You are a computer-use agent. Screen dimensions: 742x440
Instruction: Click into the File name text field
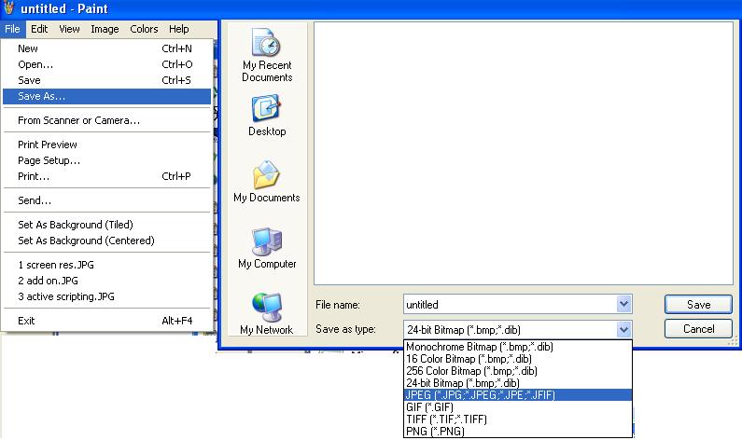pos(509,304)
